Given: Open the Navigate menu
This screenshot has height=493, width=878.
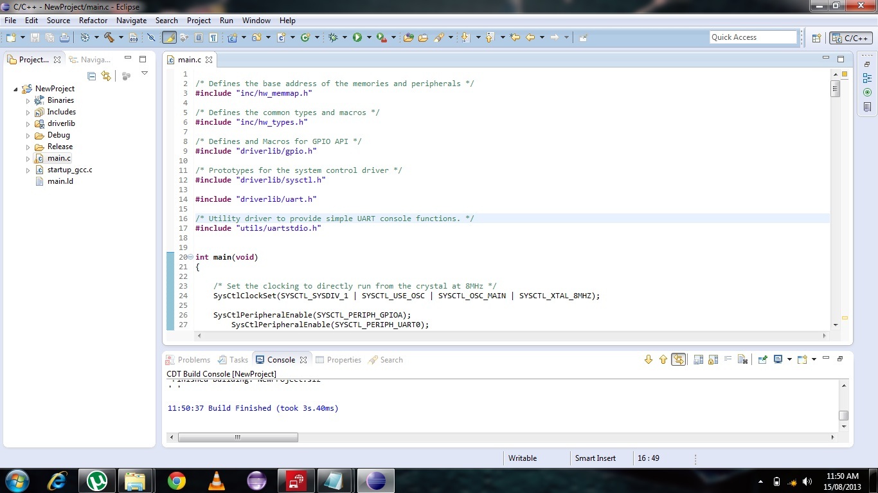Looking at the screenshot, I should tap(132, 21).
